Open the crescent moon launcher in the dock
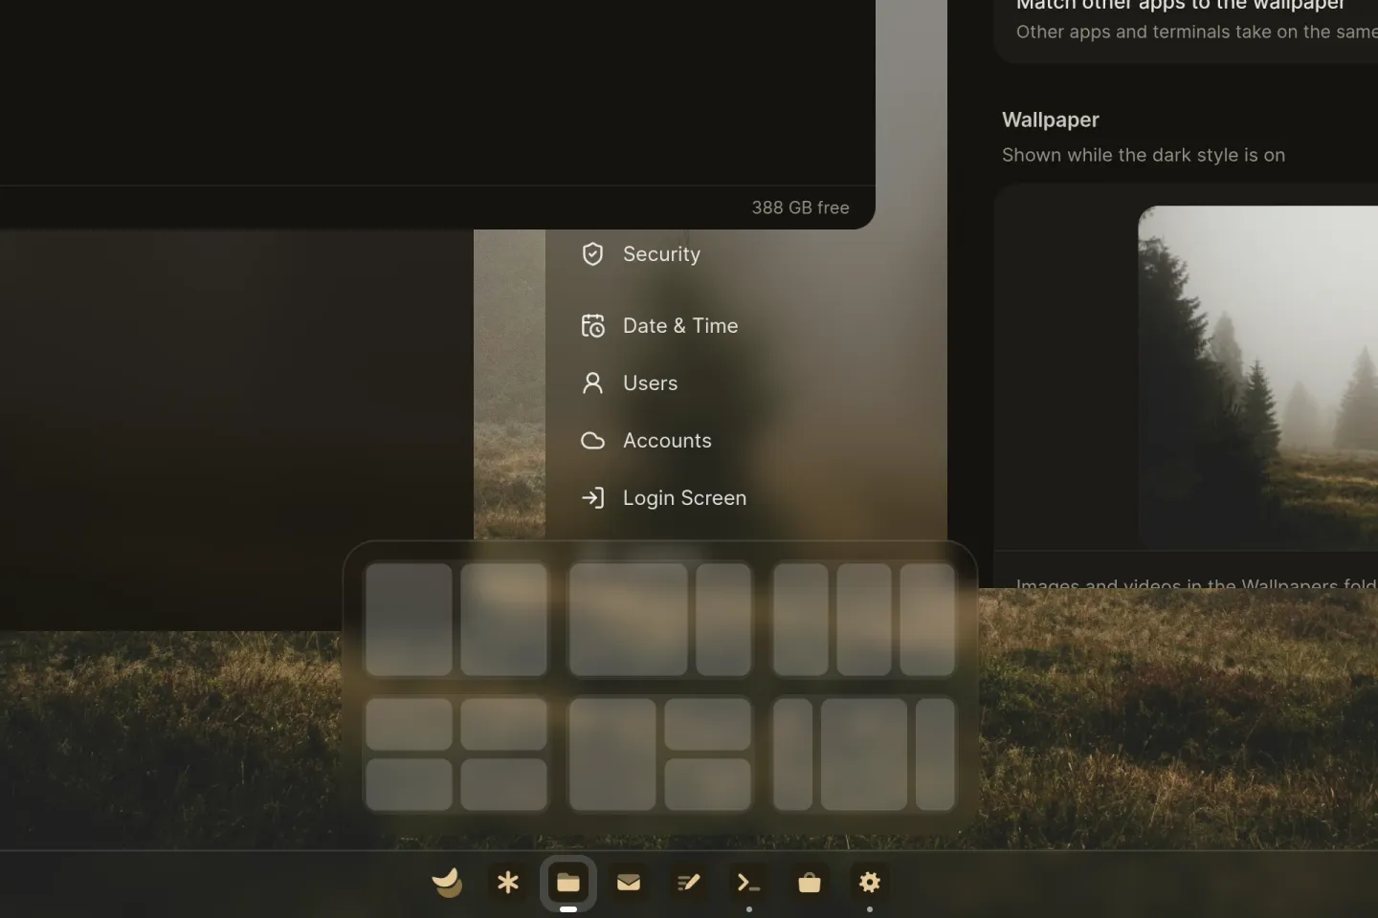Viewport: 1378px width, 918px height. tap(447, 882)
